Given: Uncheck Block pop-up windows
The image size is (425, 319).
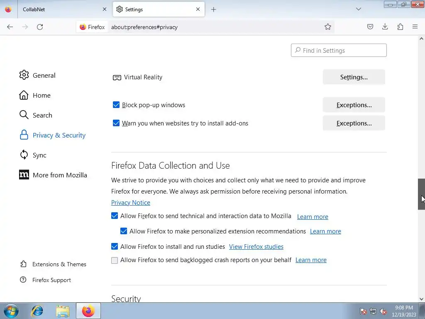Looking at the screenshot, I should (116, 105).
